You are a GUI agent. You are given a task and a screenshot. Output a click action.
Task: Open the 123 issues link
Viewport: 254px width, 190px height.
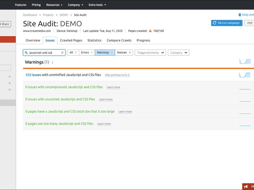click(x=33, y=75)
